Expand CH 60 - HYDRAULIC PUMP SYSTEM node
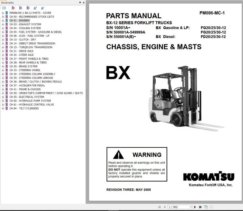Screen dimensions: 243x211 coord(3,101)
